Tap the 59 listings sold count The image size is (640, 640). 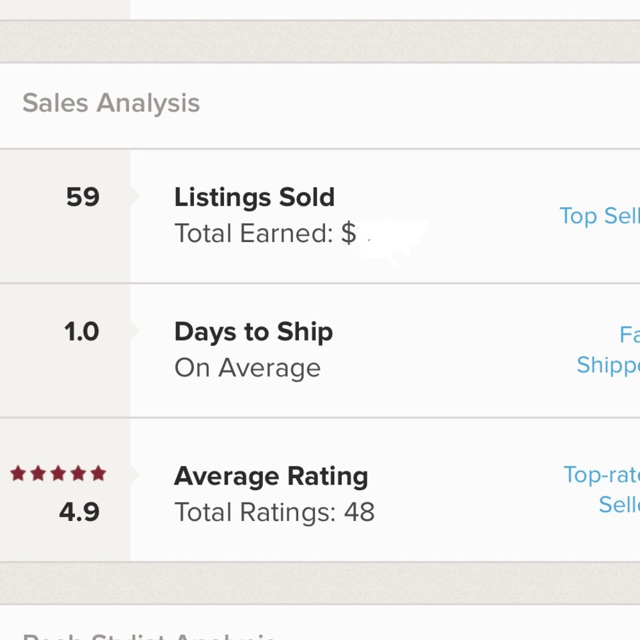(x=83, y=197)
